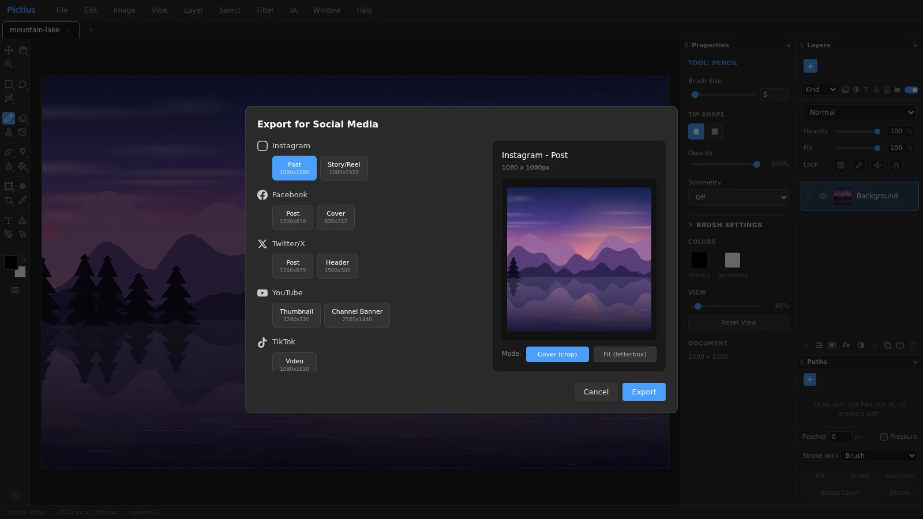
Task: Open the Kind filter dropdown
Action: pyautogui.click(x=820, y=89)
